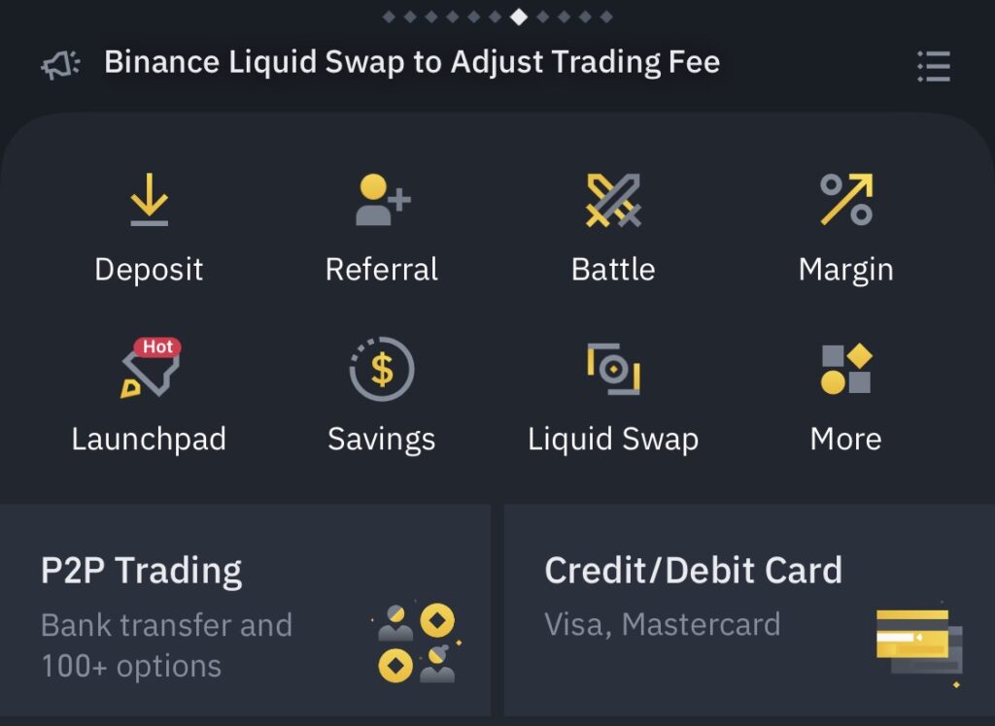Jump to the first carousel page dot
Image resolution: width=995 pixels, height=726 pixels.
pyautogui.click(x=389, y=17)
